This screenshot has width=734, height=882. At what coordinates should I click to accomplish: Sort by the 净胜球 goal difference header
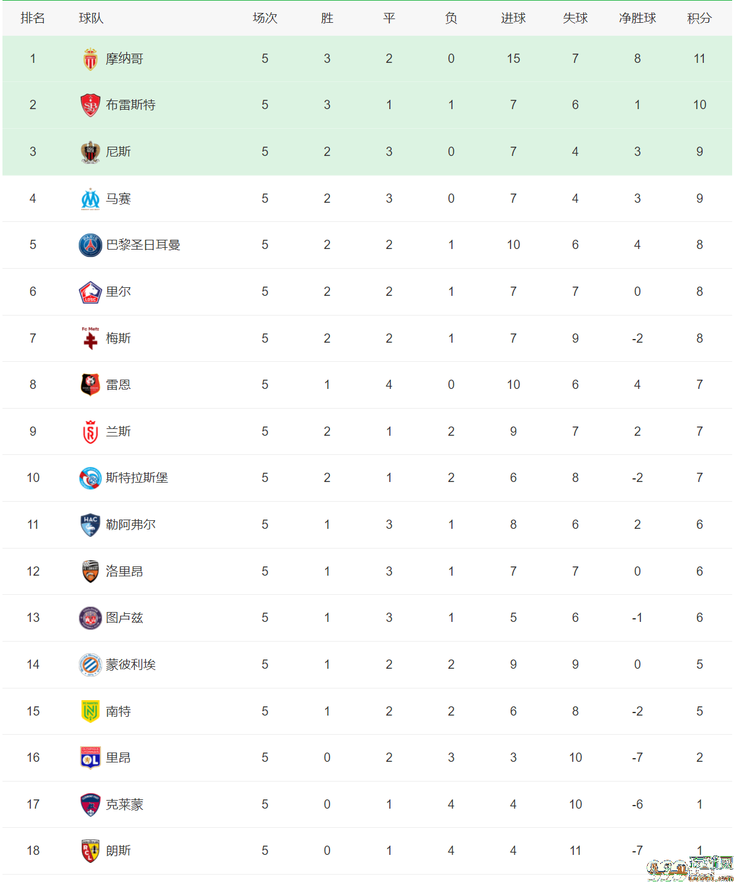tap(637, 18)
